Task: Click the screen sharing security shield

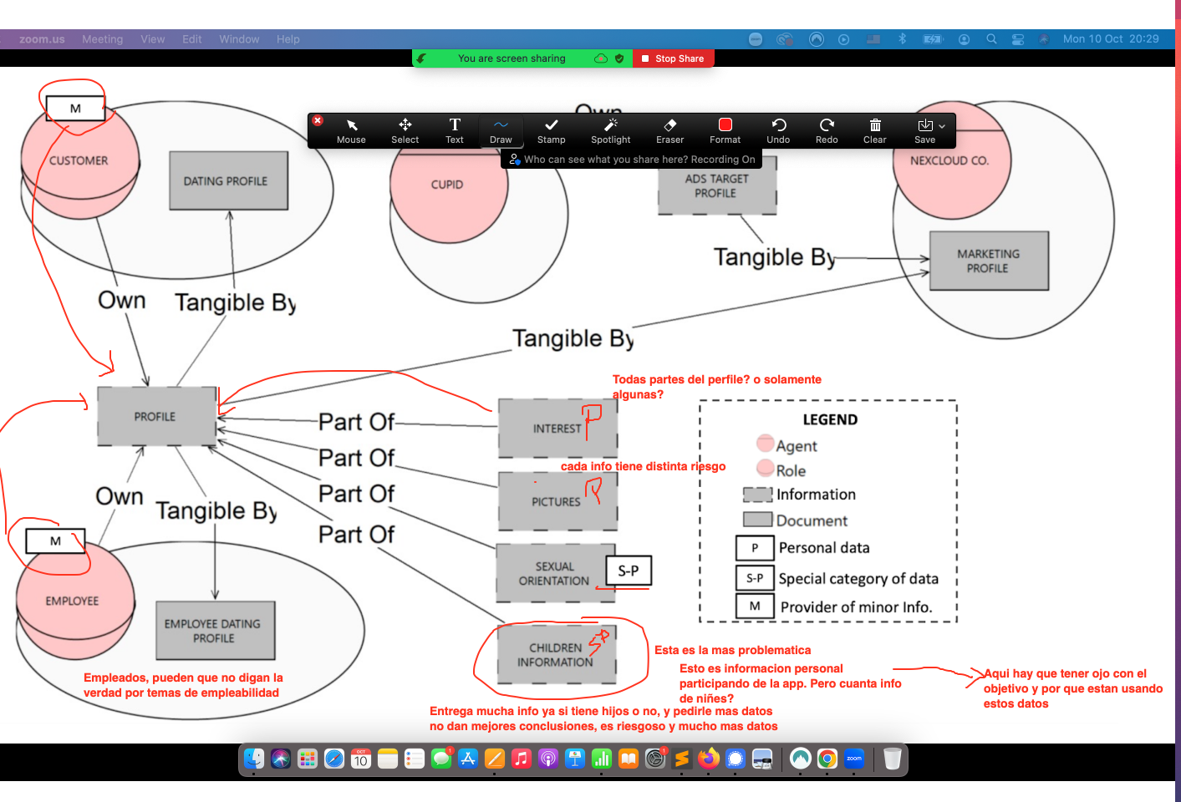Action: [x=619, y=58]
